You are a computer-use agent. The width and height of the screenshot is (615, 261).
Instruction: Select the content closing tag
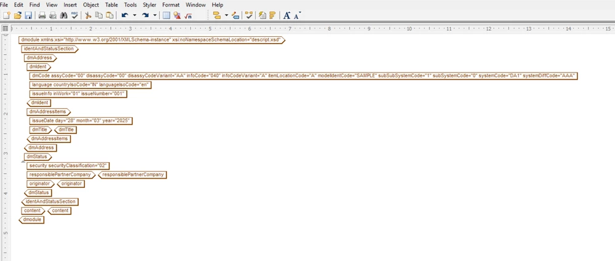(x=59, y=211)
